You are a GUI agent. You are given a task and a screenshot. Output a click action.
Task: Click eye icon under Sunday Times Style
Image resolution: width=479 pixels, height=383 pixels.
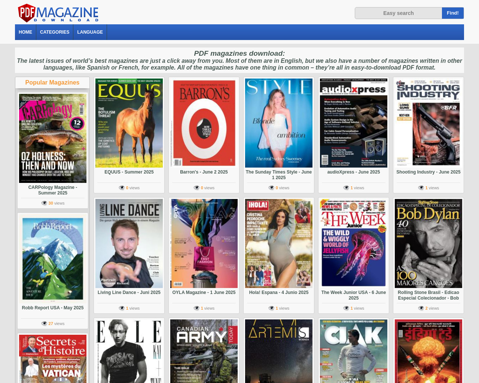coord(271,188)
